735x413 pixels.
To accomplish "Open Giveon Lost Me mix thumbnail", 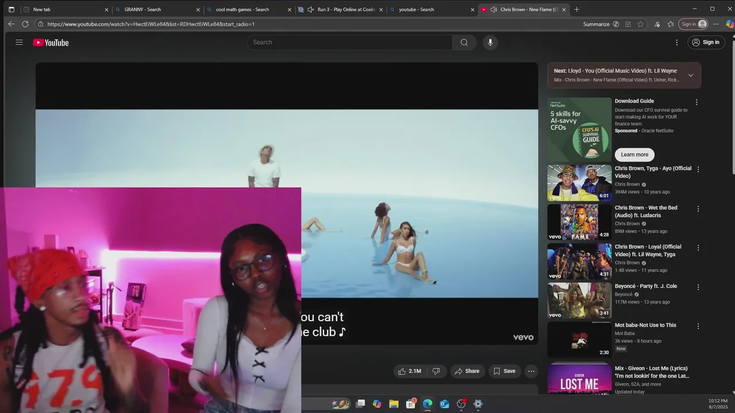I will pos(579,379).
